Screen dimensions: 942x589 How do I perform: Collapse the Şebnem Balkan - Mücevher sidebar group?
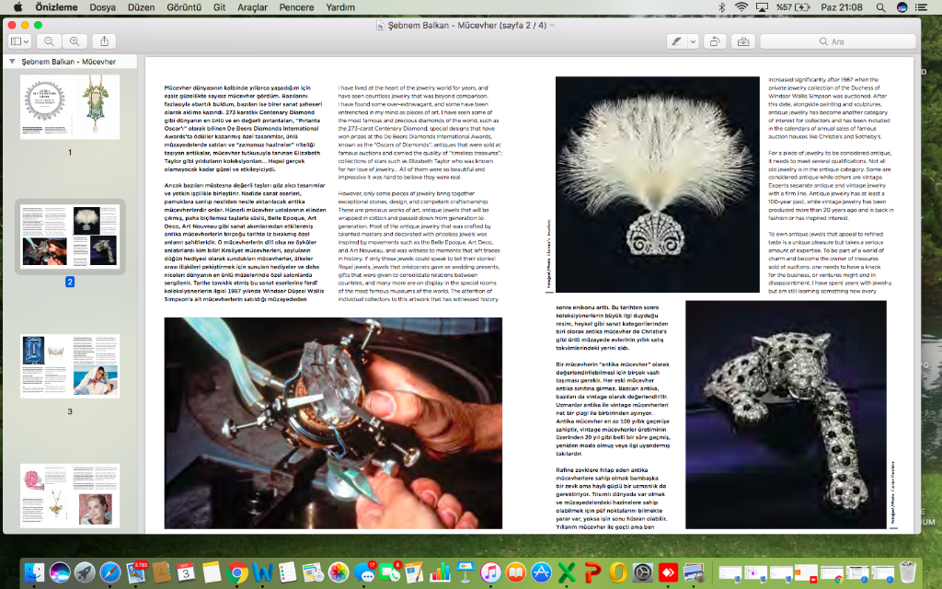(x=11, y=62)
